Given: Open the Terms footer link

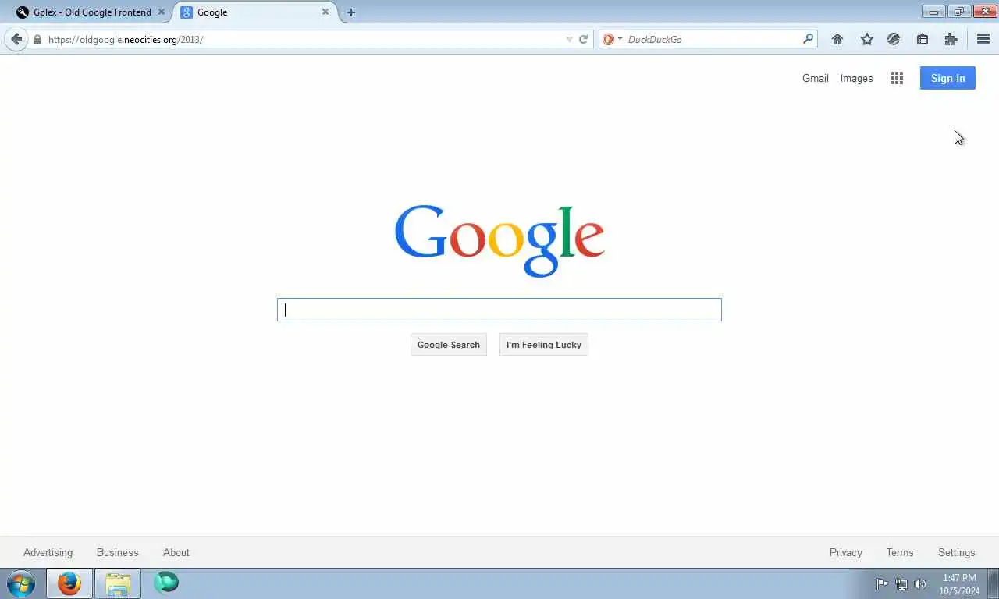Looking at the screenshot, I should 900,552.
